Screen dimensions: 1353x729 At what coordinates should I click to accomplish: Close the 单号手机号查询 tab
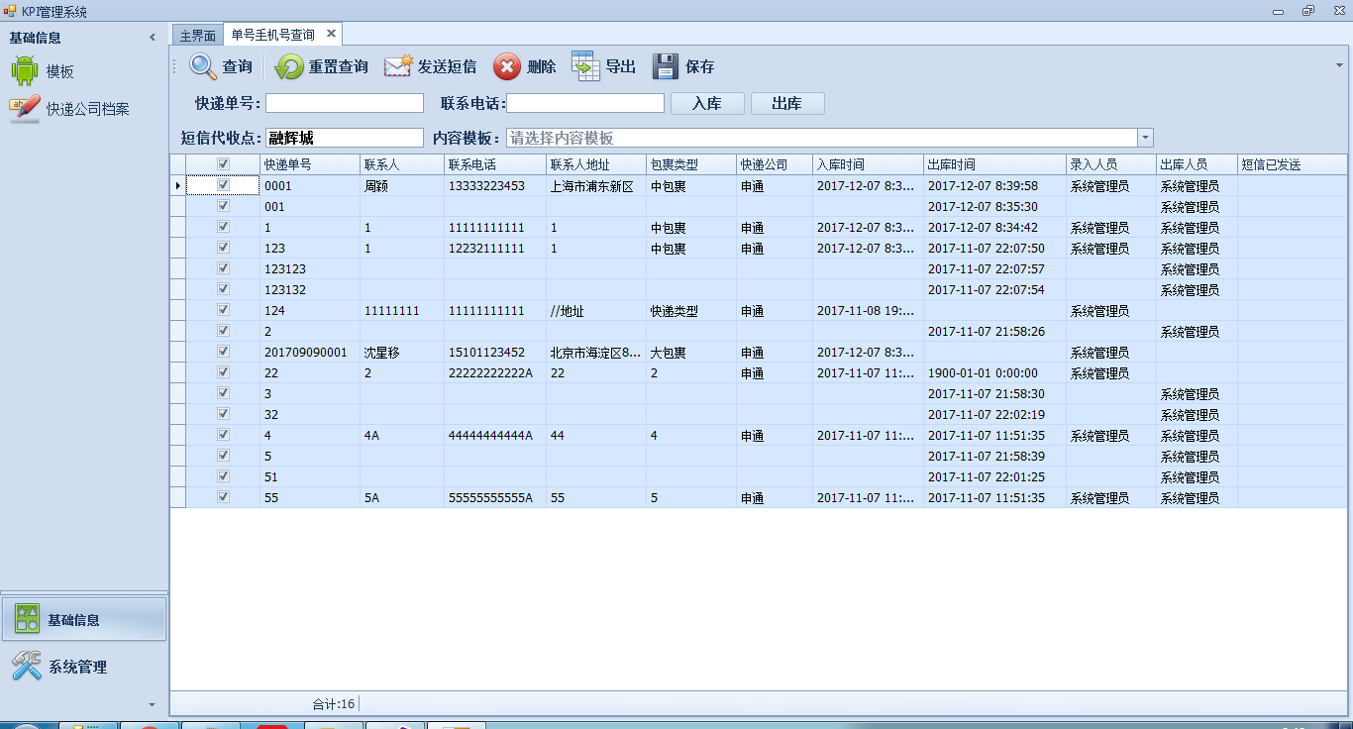[332, 34]
